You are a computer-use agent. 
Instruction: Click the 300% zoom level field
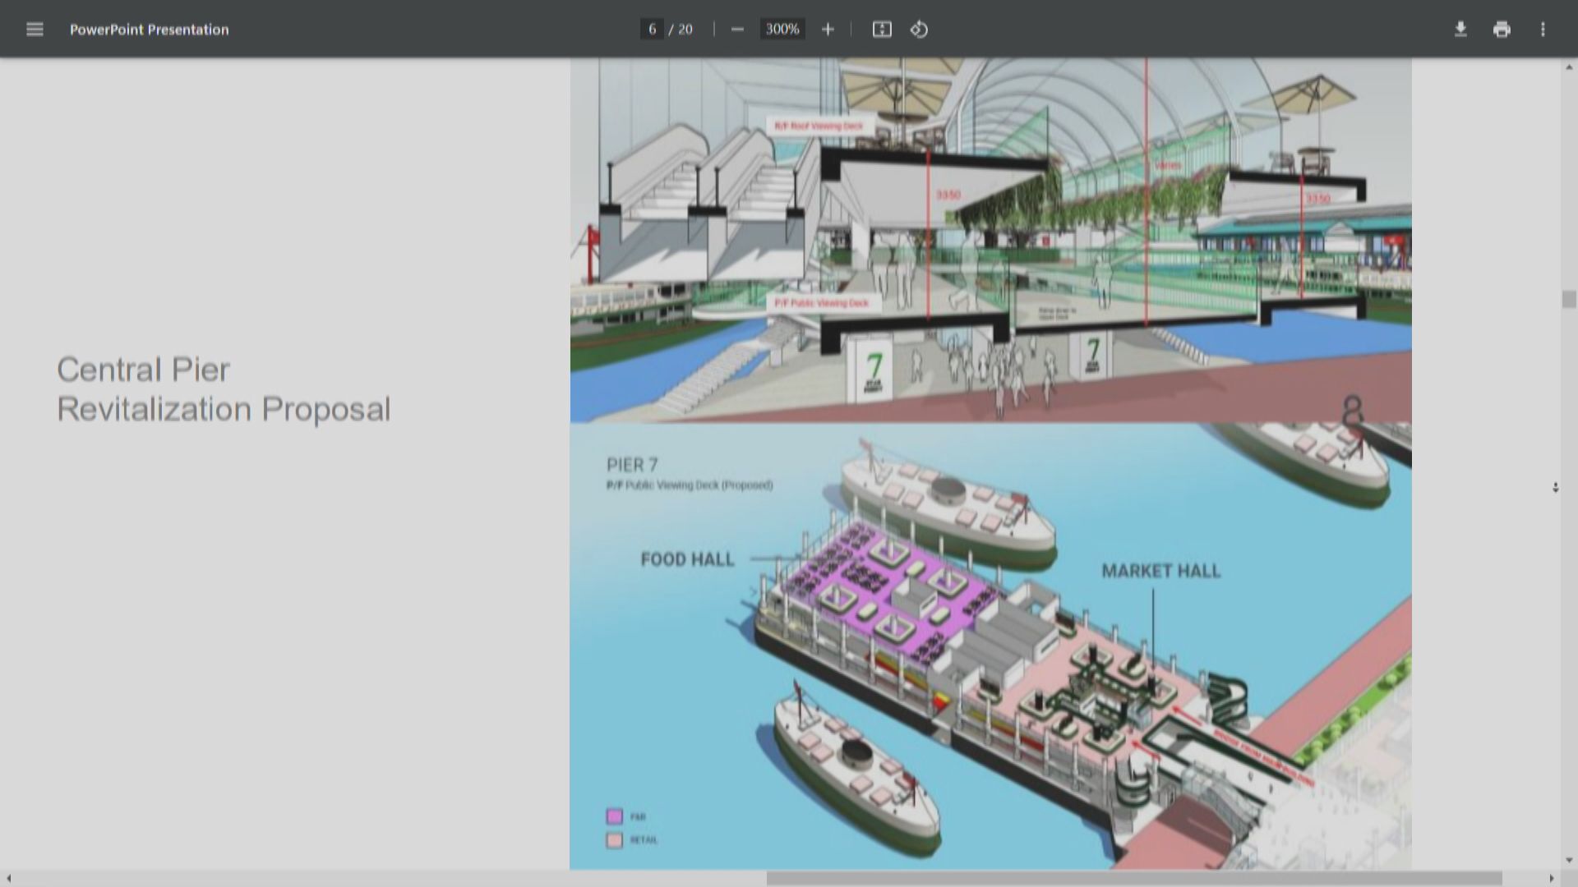click(x=782, y=30)
